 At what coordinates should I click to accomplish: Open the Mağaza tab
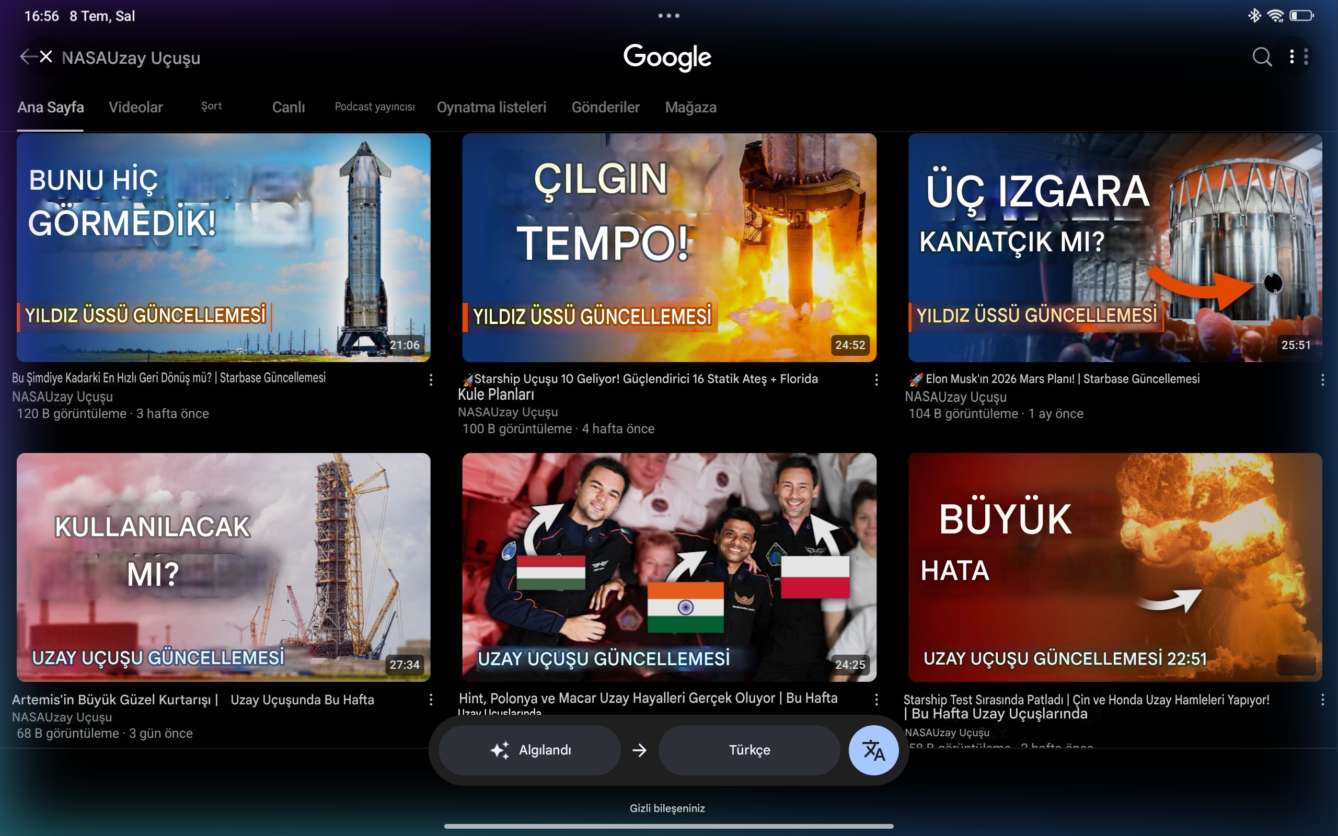pyautogui.click(x=690, y=107)
